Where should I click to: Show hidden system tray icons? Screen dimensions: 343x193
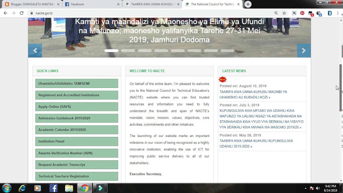(x=305, y=188)
